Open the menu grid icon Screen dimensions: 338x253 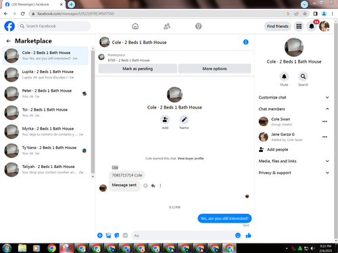299,26
